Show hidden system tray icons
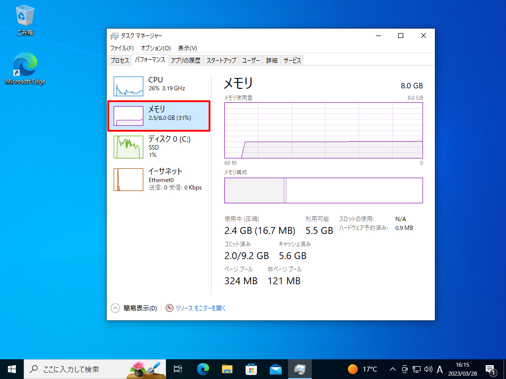506x379 pixels. tap(393, 369)
